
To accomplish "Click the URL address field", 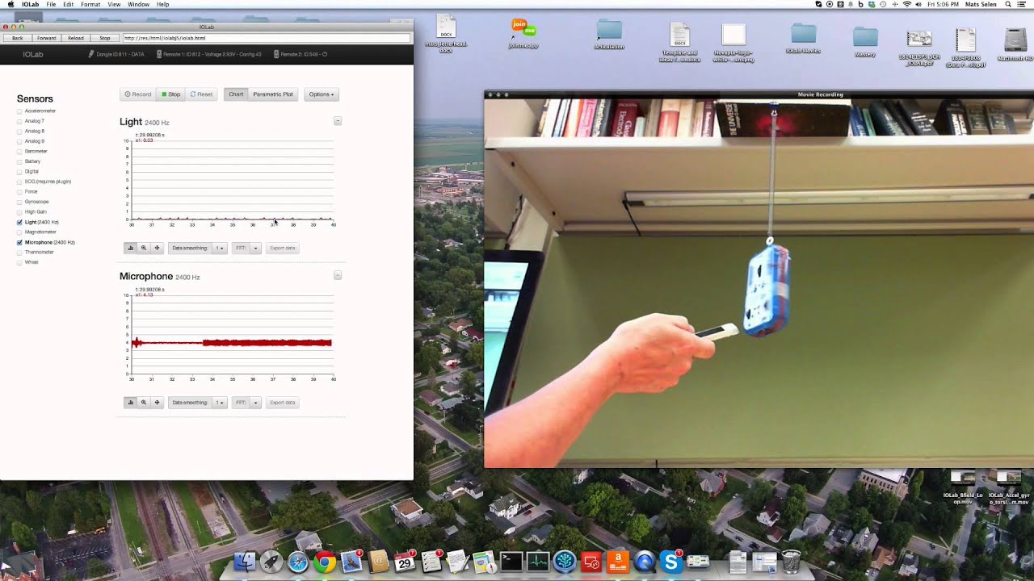I will point(266,38).
